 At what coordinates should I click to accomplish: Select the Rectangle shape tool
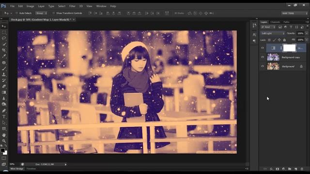4,129
